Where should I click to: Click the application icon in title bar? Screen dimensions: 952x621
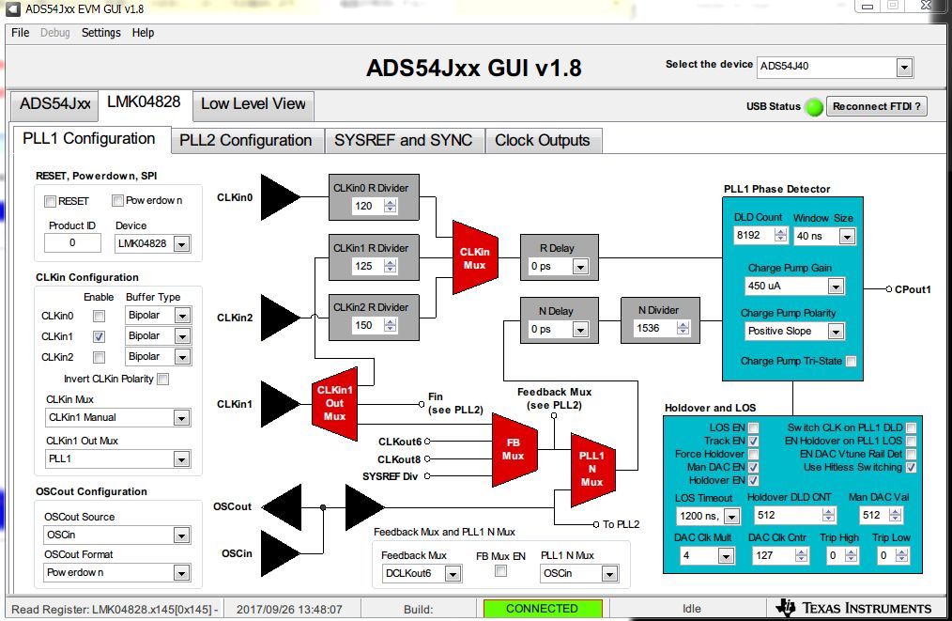click(13, 8)
